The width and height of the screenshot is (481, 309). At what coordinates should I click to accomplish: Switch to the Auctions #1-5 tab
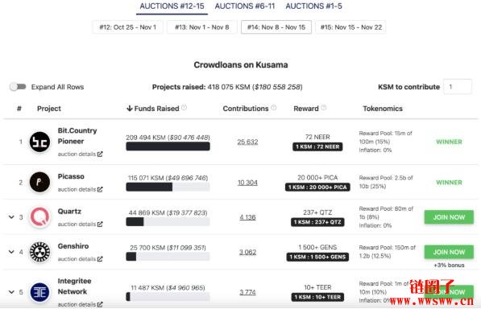pos(313,6)
